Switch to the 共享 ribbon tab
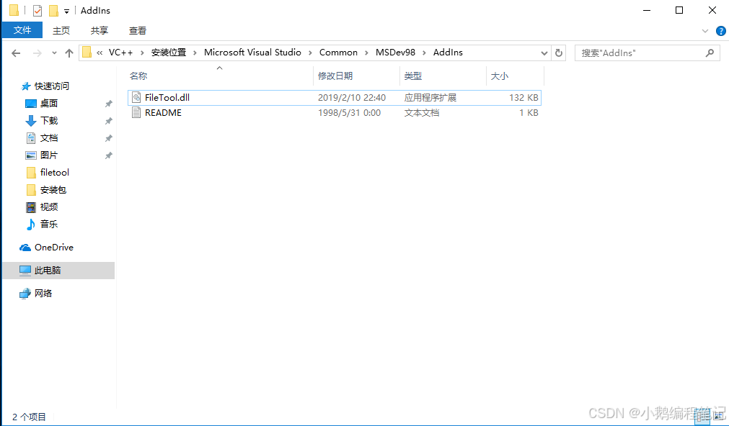 [x=99, y=31]
